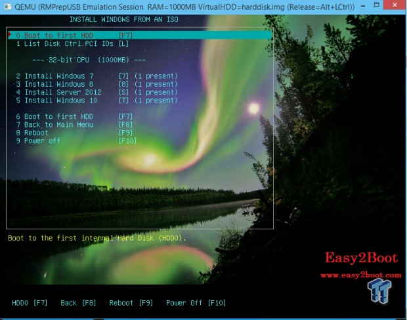Select '3 Install Windows 8' menu entry

pos(96,84)
